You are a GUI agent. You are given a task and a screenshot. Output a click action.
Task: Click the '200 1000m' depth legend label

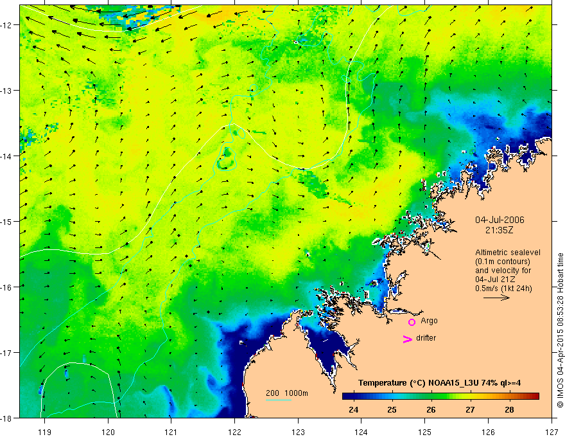287,393
